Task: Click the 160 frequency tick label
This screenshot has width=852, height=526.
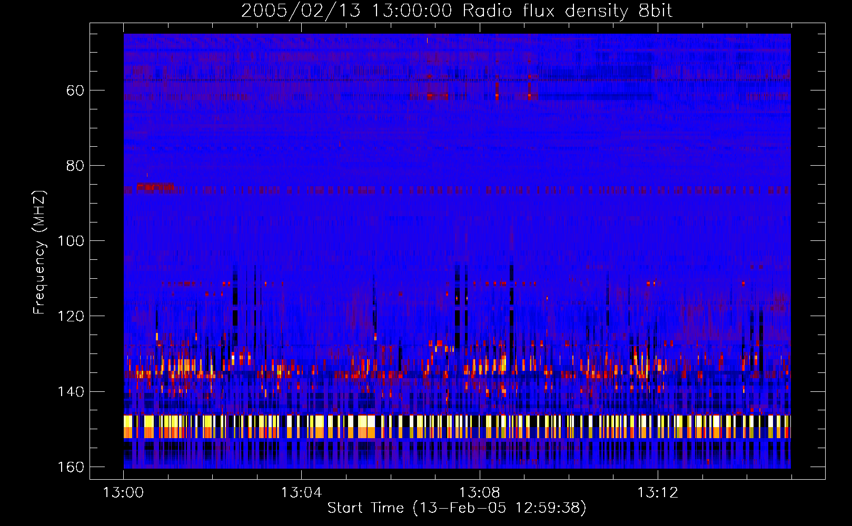Action: (x=71, y=467)
